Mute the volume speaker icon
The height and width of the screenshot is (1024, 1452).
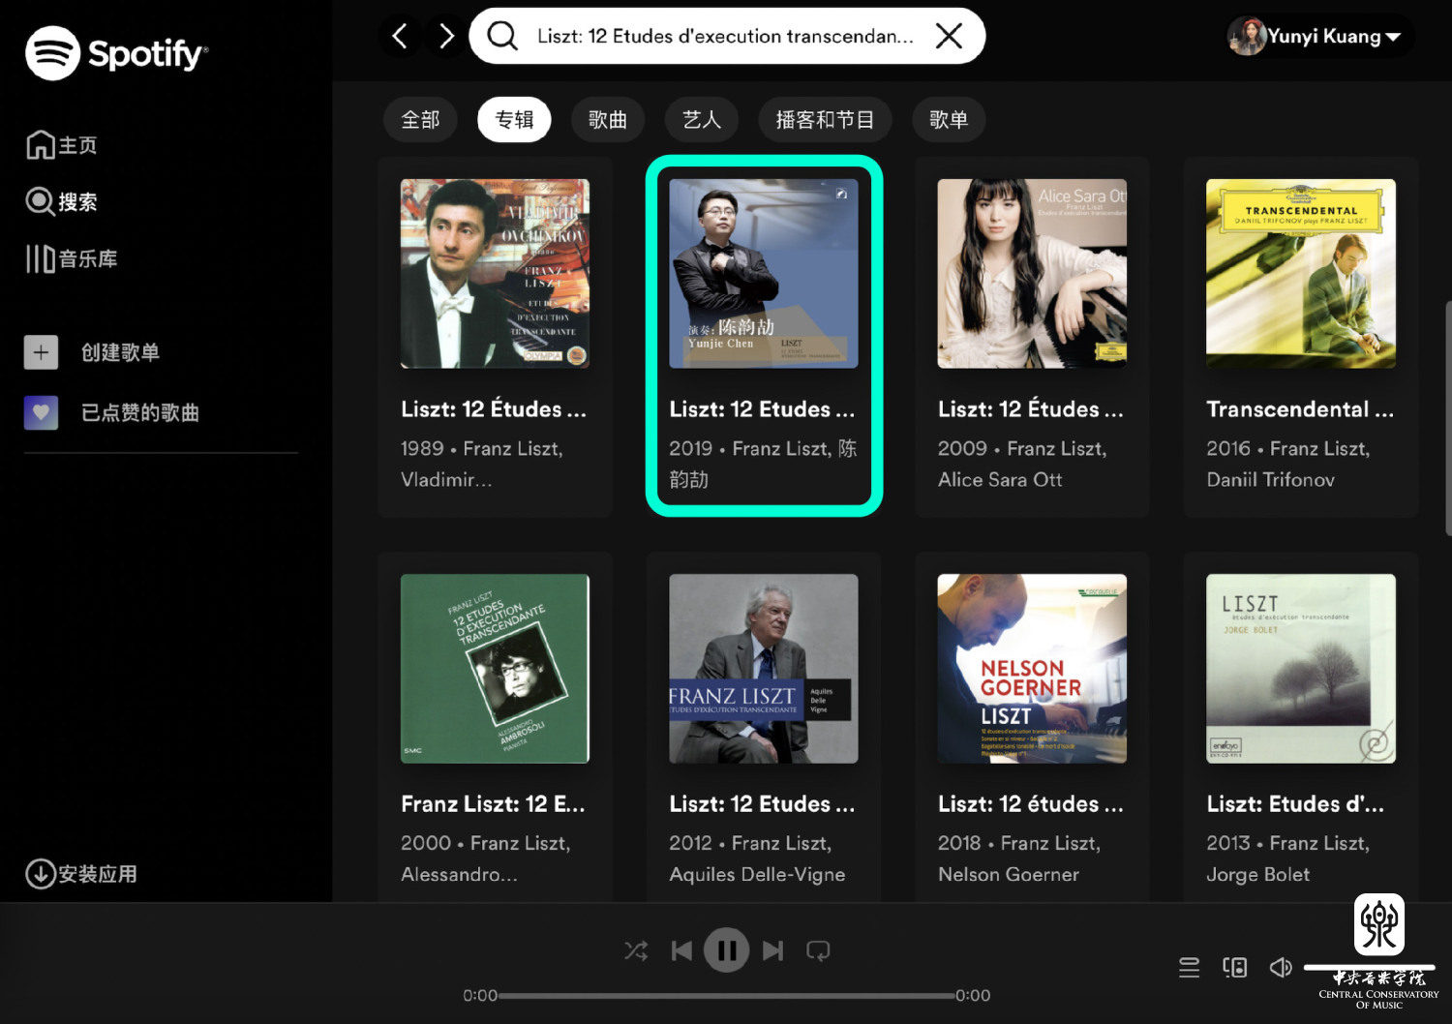[x=1280, y=967]
